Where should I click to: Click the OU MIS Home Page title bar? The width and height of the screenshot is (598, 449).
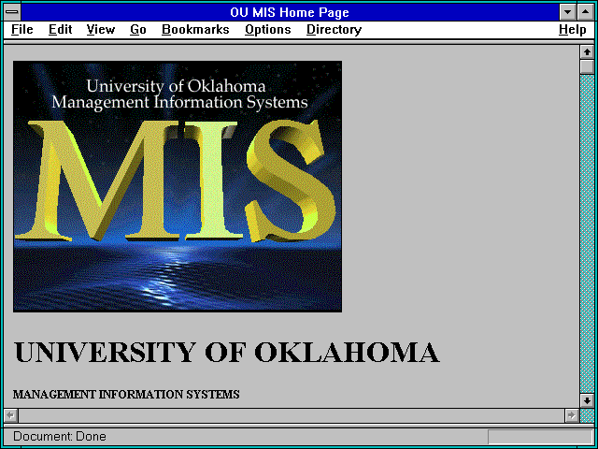click(x=290, y=12)
